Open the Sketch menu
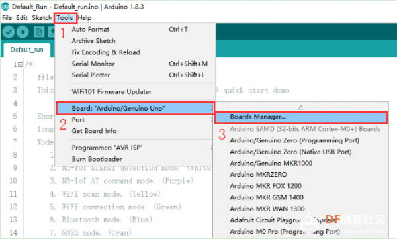Screen dimensions: 397x239 pos(42,18)
